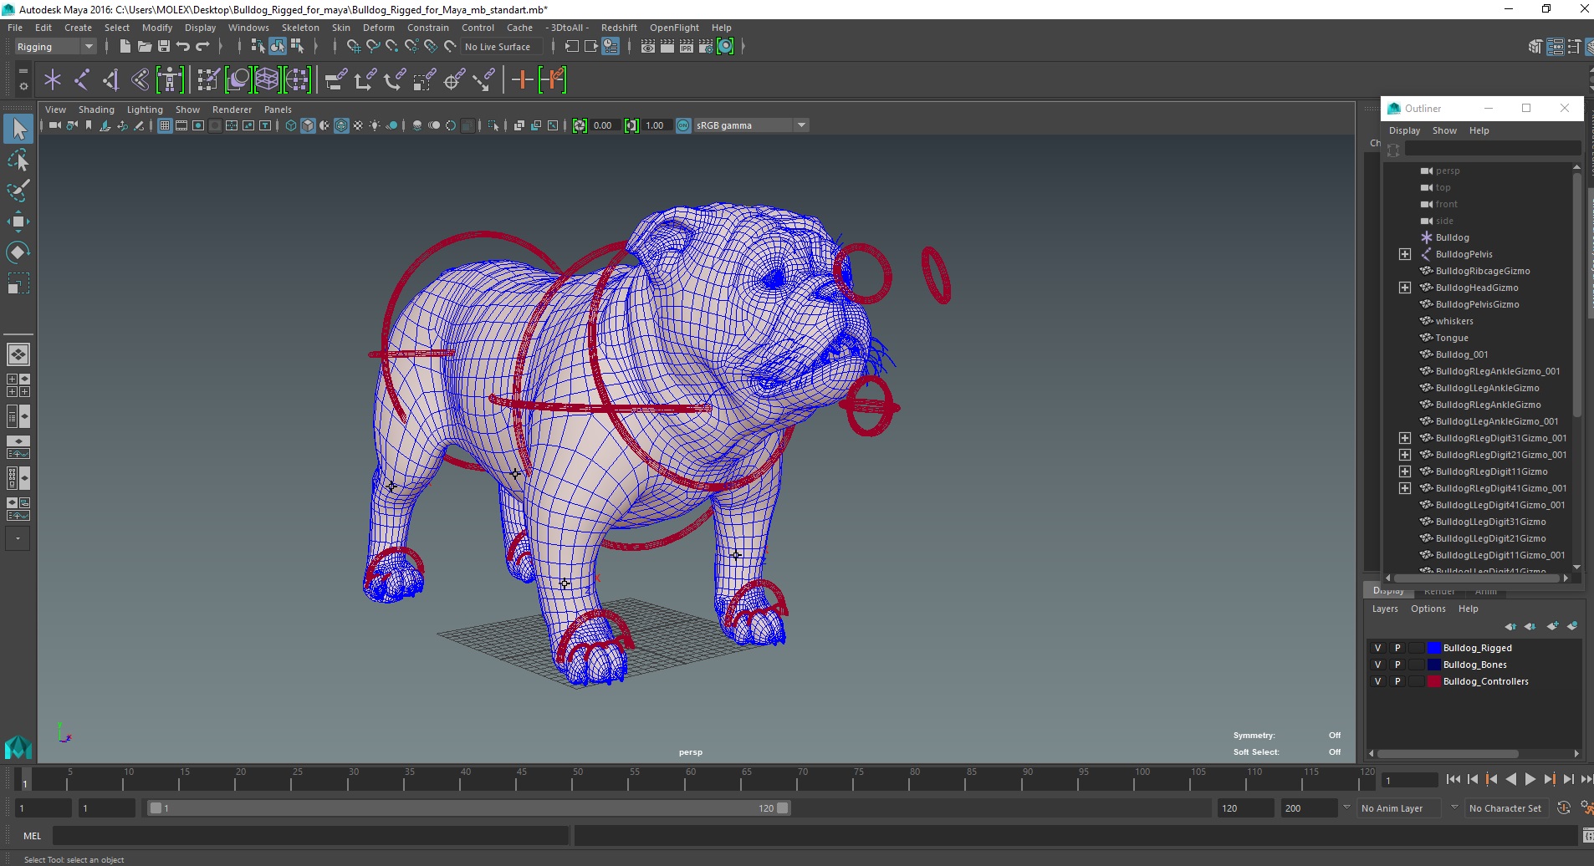Click the four-pane layout icon
This screenshot has height=866, width=1594.
coord(18,385)
